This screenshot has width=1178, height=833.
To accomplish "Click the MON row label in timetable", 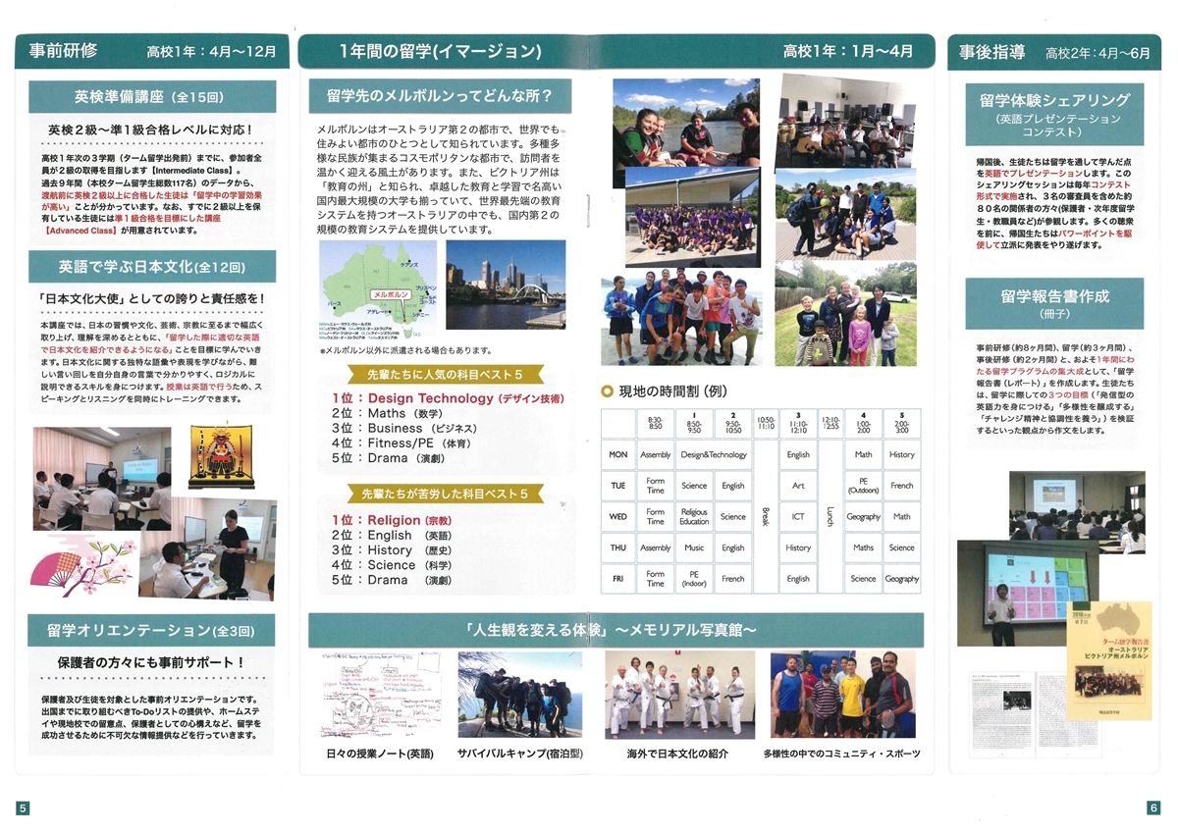I will tap(618, 454).
